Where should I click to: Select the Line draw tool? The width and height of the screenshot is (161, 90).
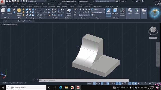click(x=41, y=12)
